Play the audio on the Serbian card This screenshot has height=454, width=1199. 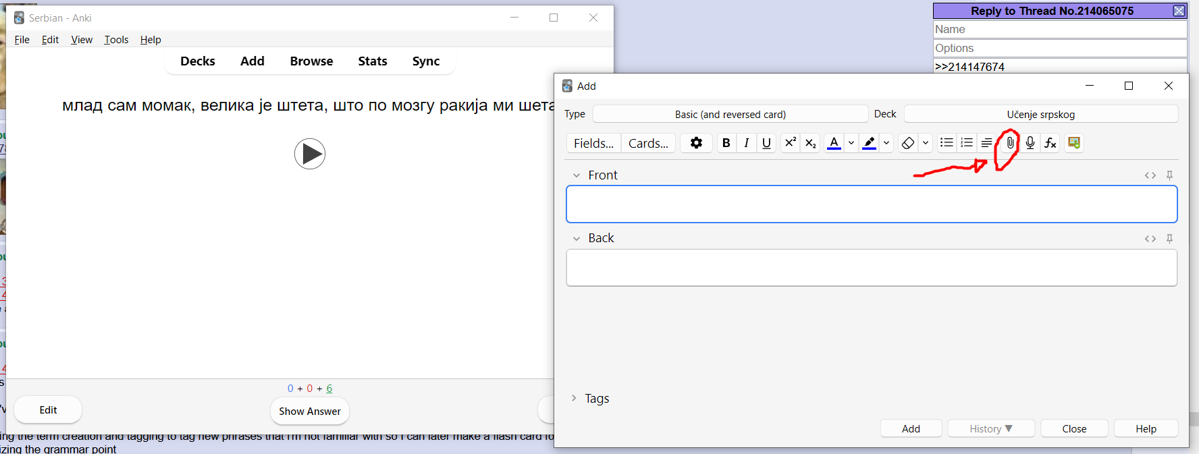310,154
